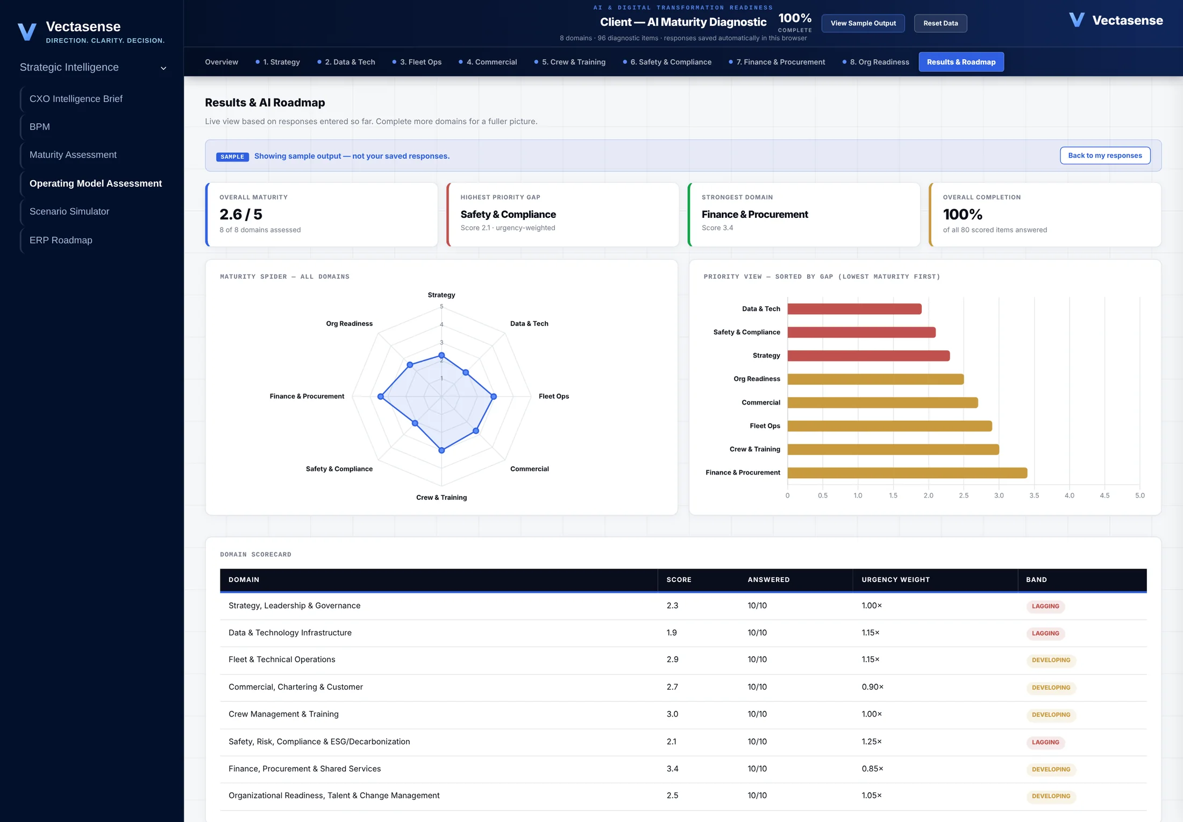Screen dimensions: 1183x822
Task: Click the Commercial bar in priority chart
Action: click(882, 402)
